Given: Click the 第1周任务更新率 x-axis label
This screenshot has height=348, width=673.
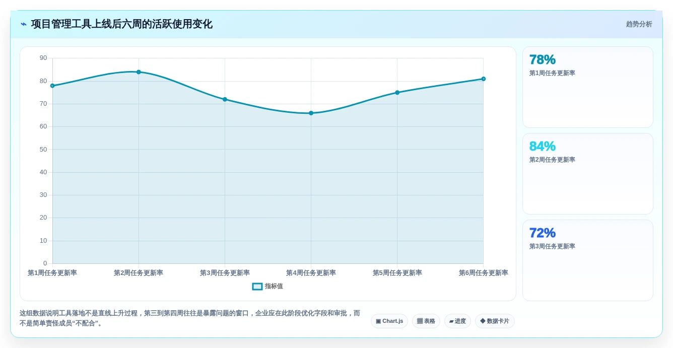Looking at the screenshot, I should pos(52,273).
